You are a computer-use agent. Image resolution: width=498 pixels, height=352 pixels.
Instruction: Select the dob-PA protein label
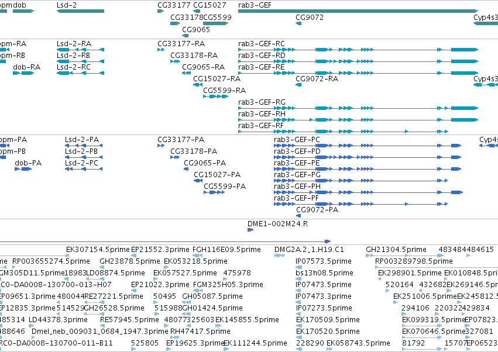tap(28, 163)
